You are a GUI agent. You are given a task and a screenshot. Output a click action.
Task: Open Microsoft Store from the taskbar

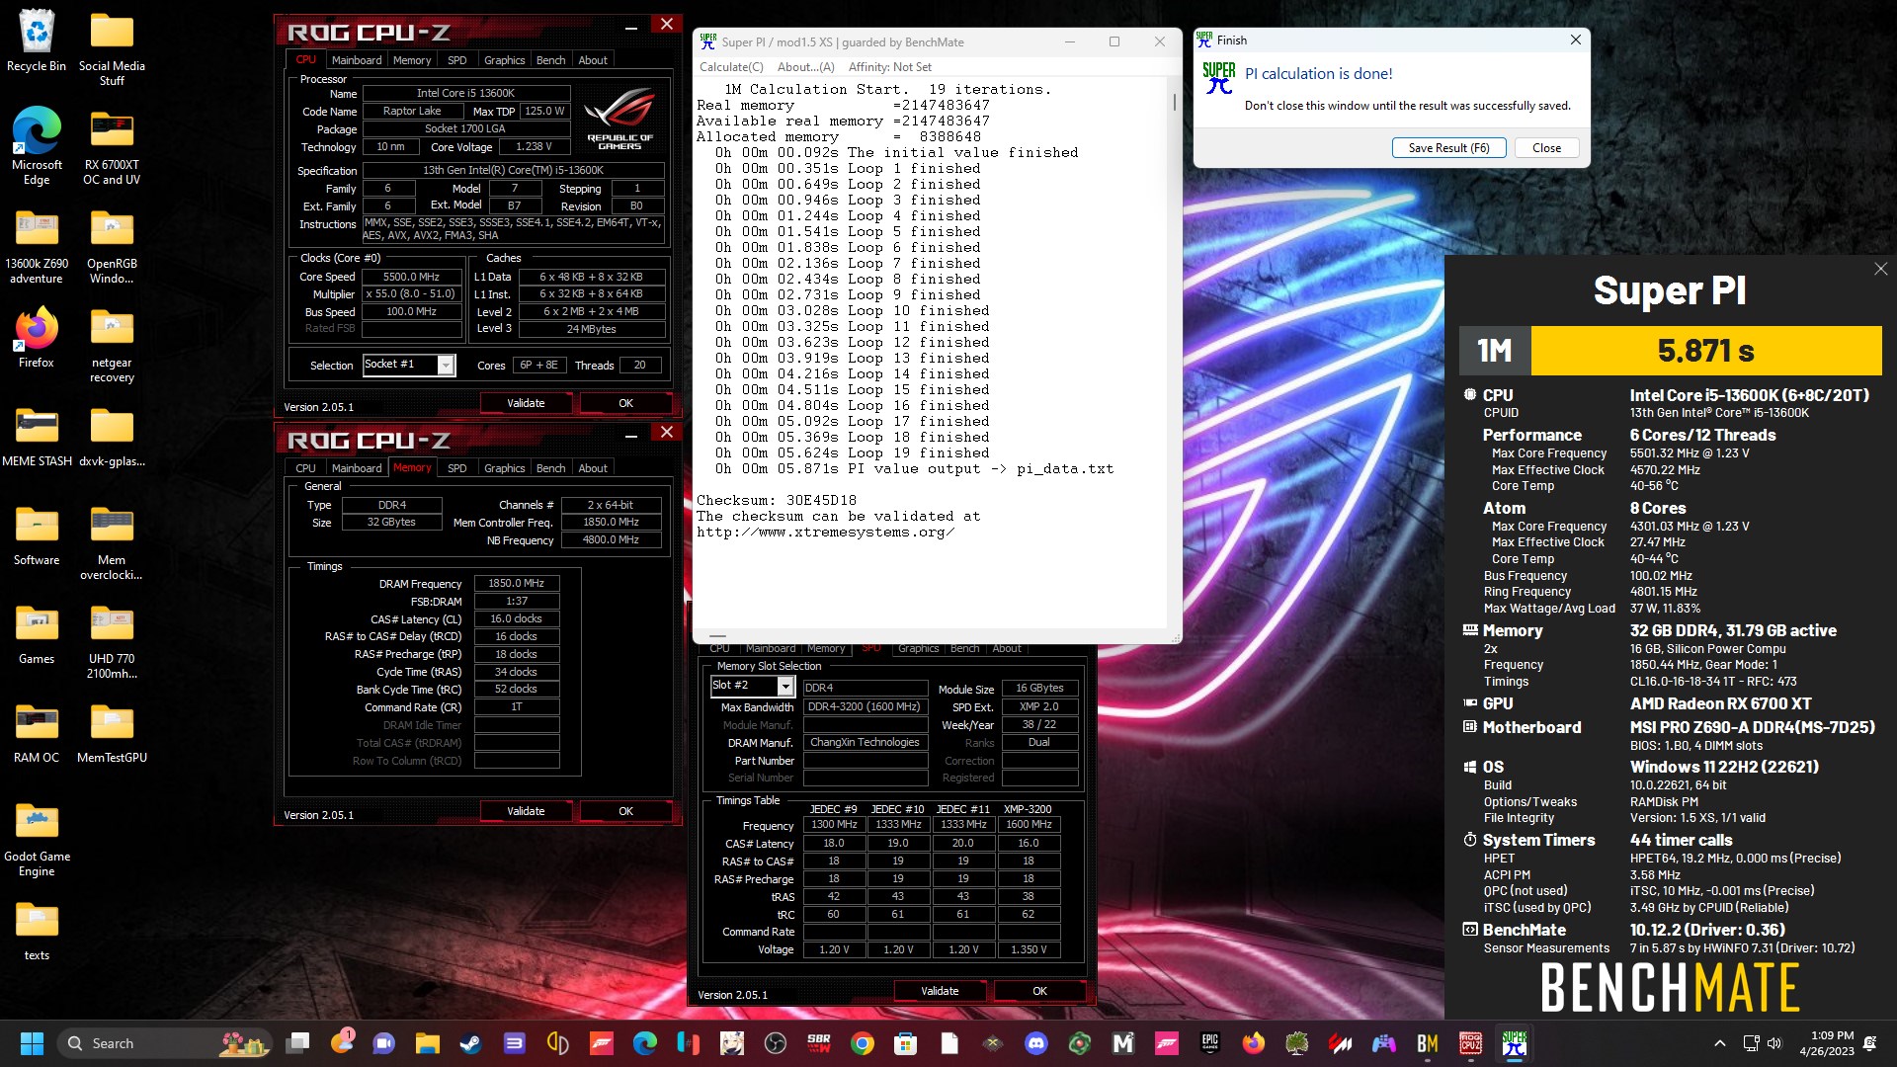[x=906, y=1043]
